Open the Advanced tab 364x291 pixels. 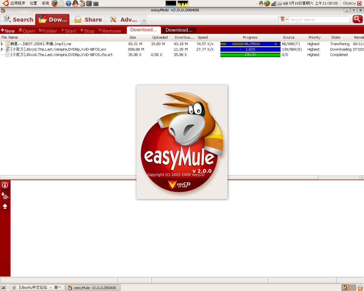[123, 20]
